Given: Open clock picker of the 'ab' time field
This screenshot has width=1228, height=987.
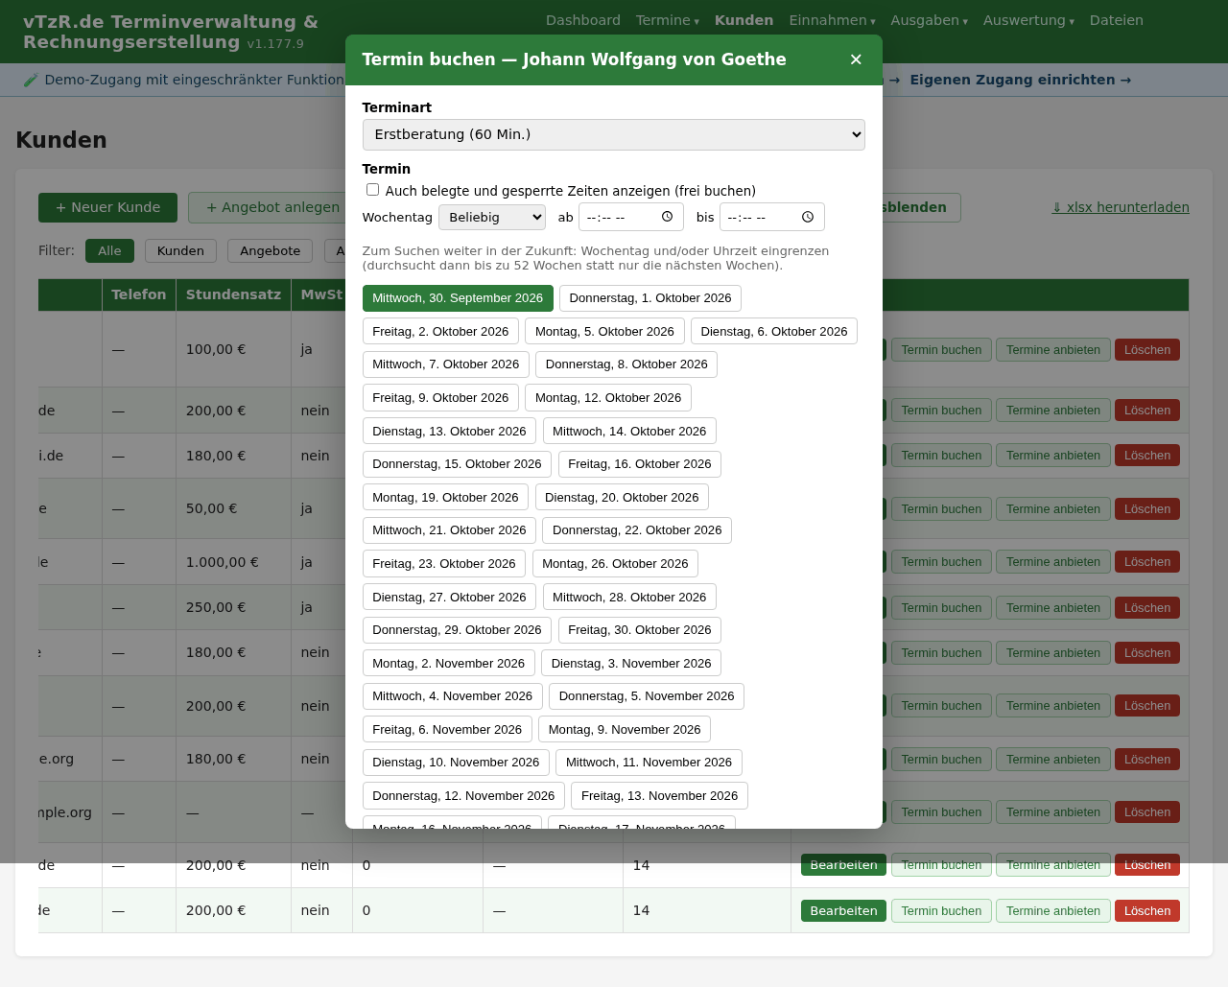Looking at the screenshot, I should [x=667, y=217].
